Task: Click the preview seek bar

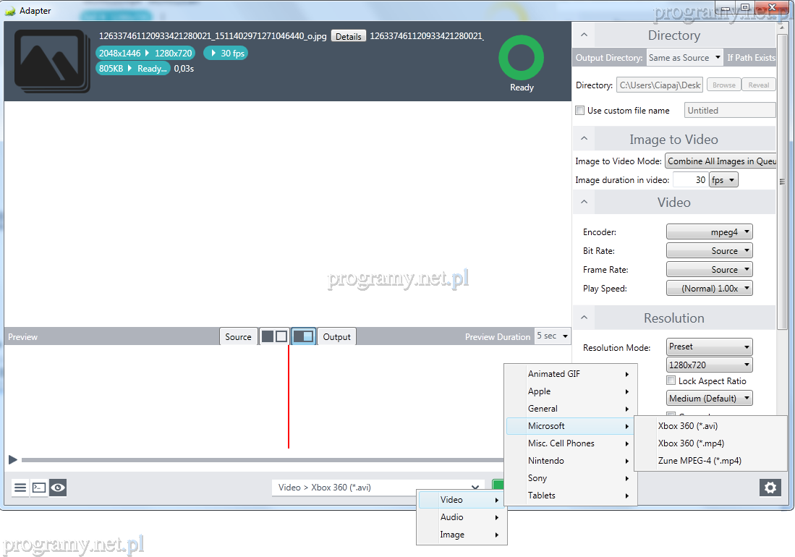Action: [x=260, y=460]
